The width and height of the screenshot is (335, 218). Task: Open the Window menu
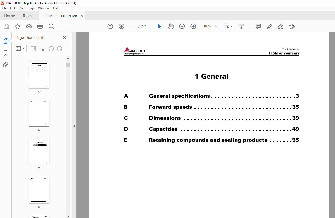pos(44,8)
